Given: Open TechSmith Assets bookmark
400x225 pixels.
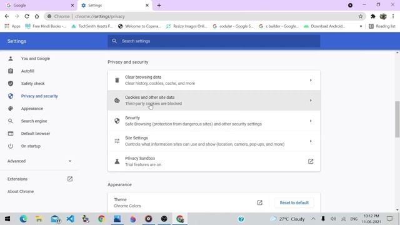Looking at the screenshot, I should (92, 26).
